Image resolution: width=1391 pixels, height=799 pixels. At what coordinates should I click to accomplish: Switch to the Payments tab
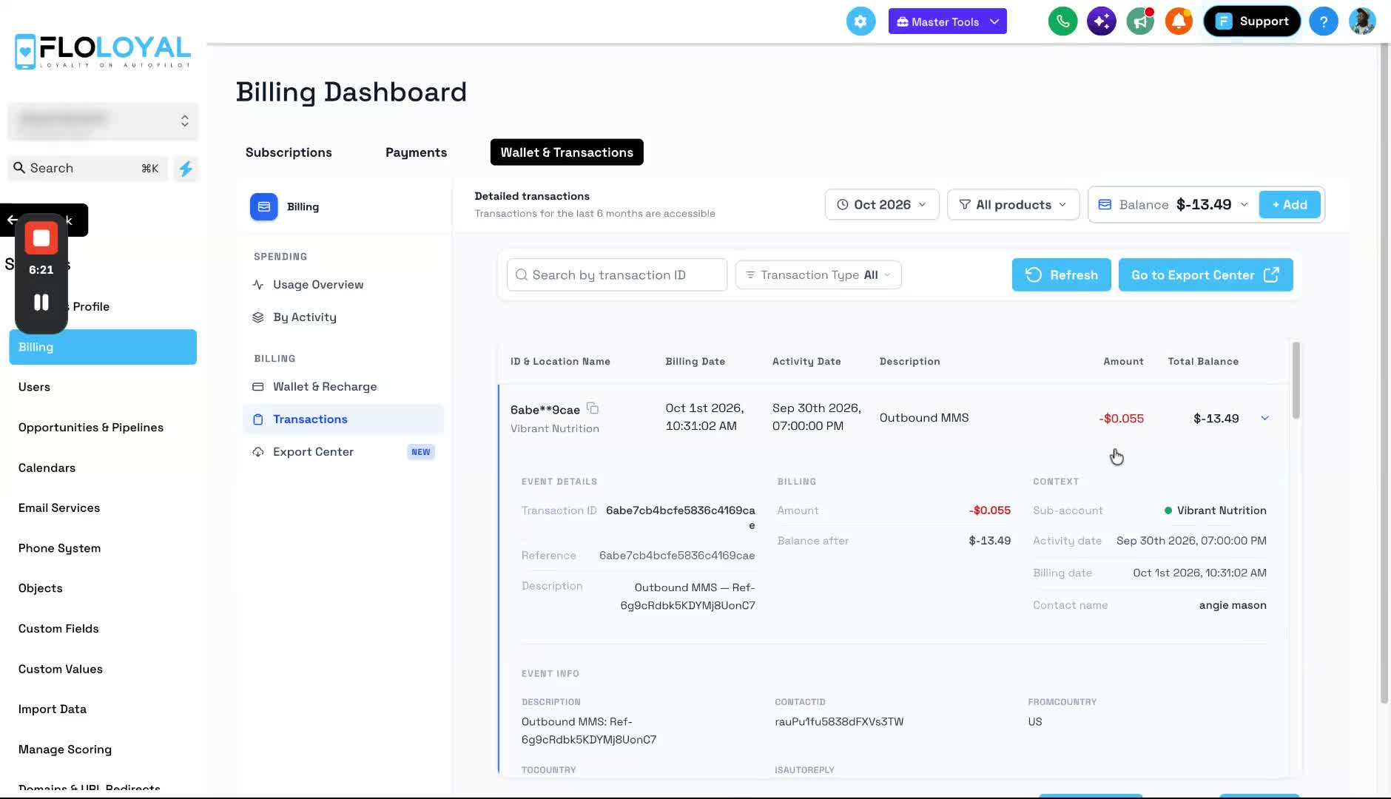coord(416,152)
